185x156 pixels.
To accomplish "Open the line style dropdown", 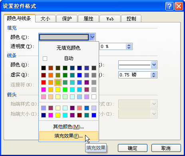I will point(138,65).
